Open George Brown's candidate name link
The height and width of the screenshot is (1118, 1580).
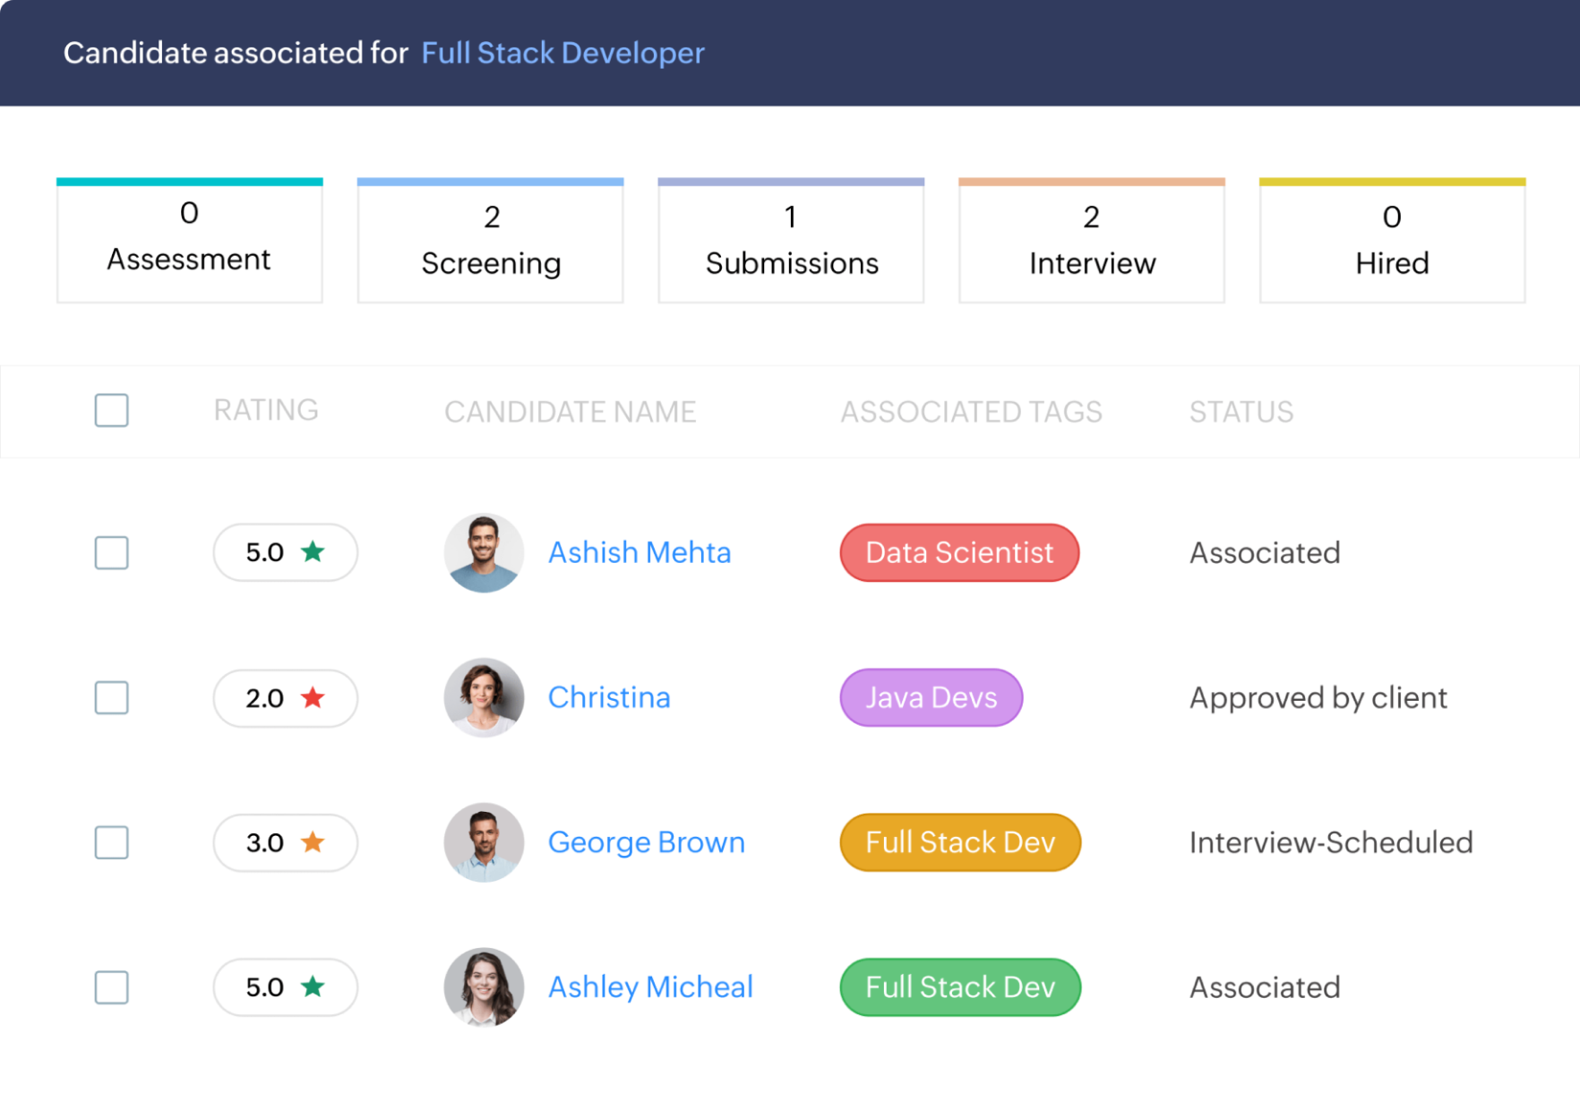tap(646, 842)
